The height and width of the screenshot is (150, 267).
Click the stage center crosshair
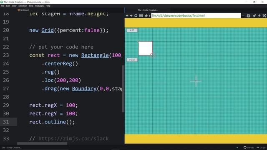(196, 81)
